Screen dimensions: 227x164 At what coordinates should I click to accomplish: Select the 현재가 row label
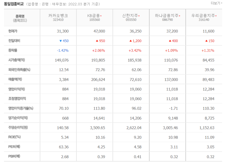(13, 31)
